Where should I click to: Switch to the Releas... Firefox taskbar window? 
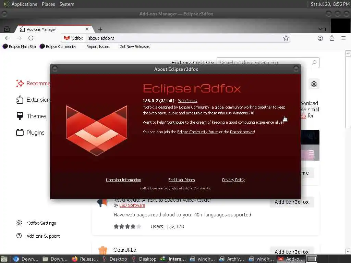click(85, 259)
